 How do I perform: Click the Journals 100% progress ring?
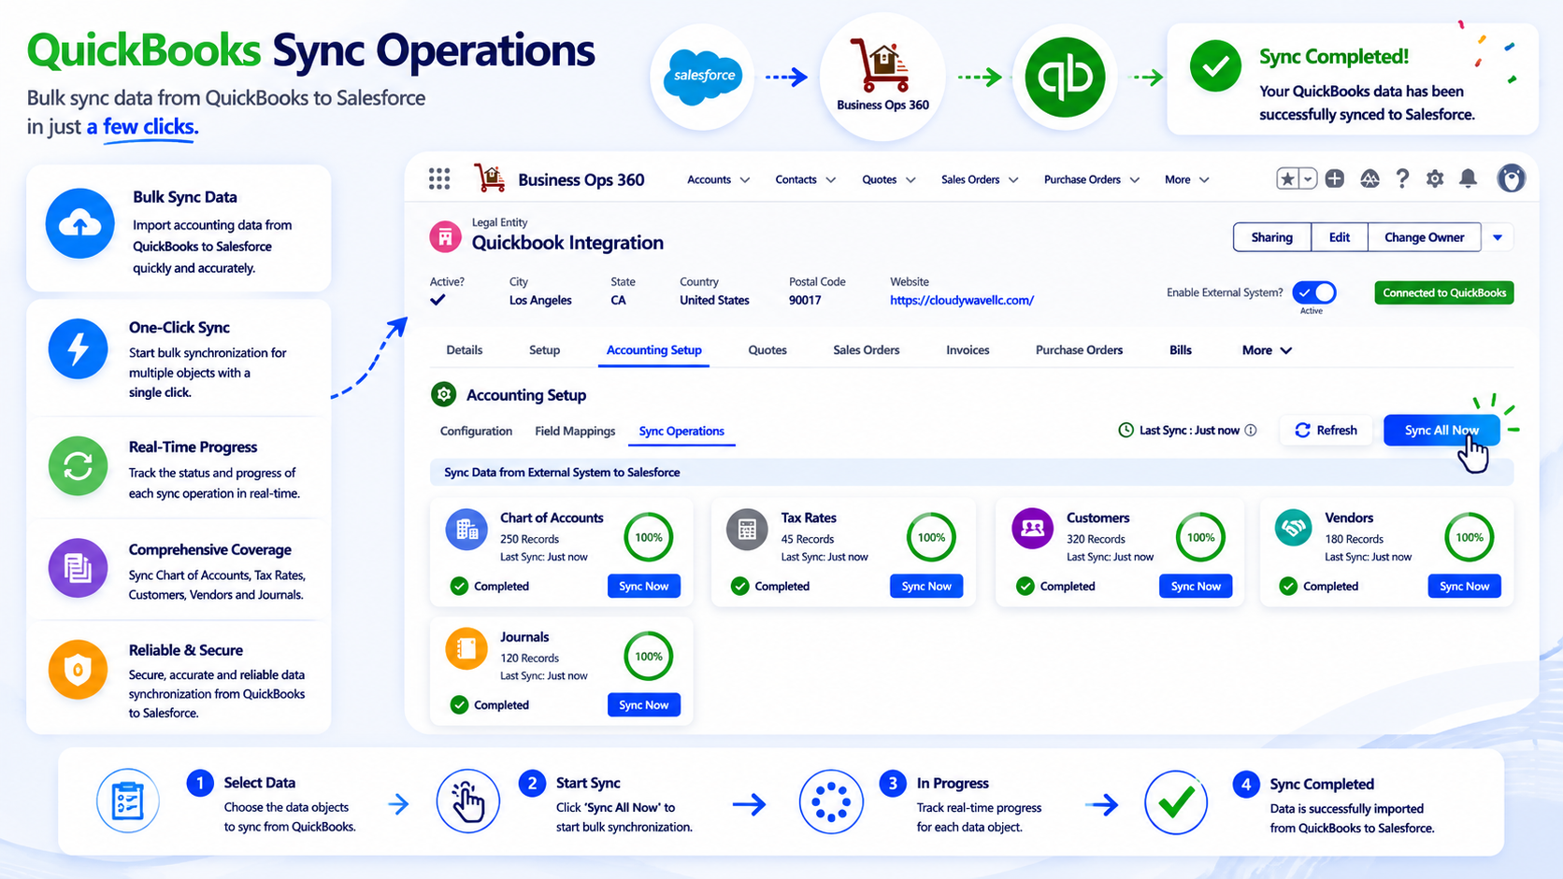coord(649,656)
